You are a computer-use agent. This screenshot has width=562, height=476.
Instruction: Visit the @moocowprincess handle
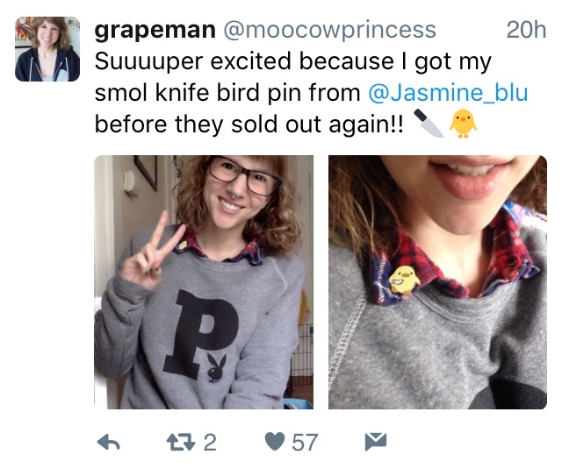[x=330, y=30]
